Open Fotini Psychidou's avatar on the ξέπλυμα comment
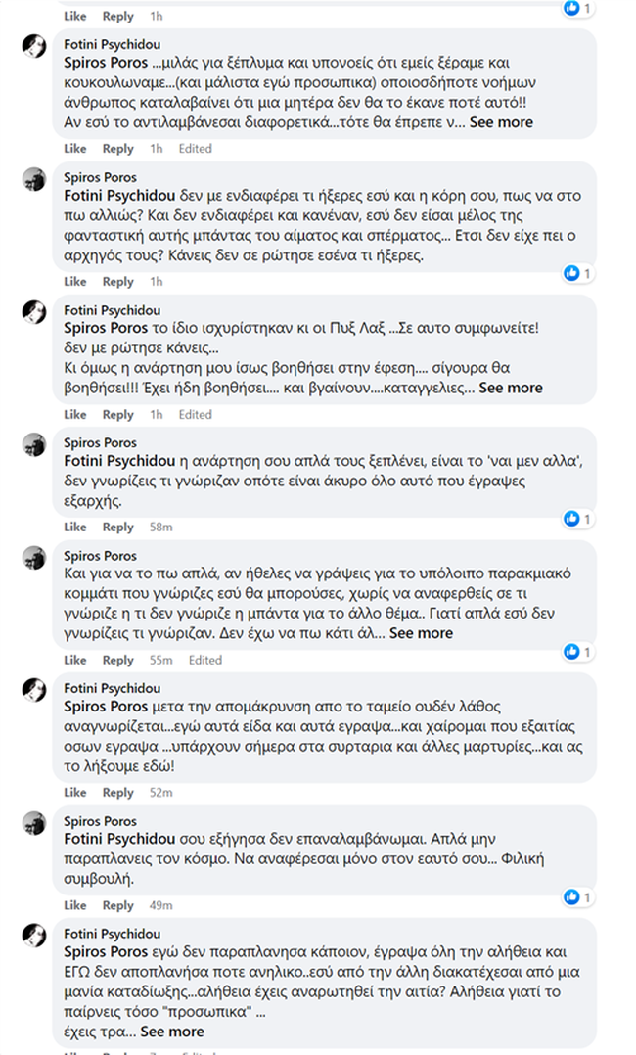 coord(34,46)
